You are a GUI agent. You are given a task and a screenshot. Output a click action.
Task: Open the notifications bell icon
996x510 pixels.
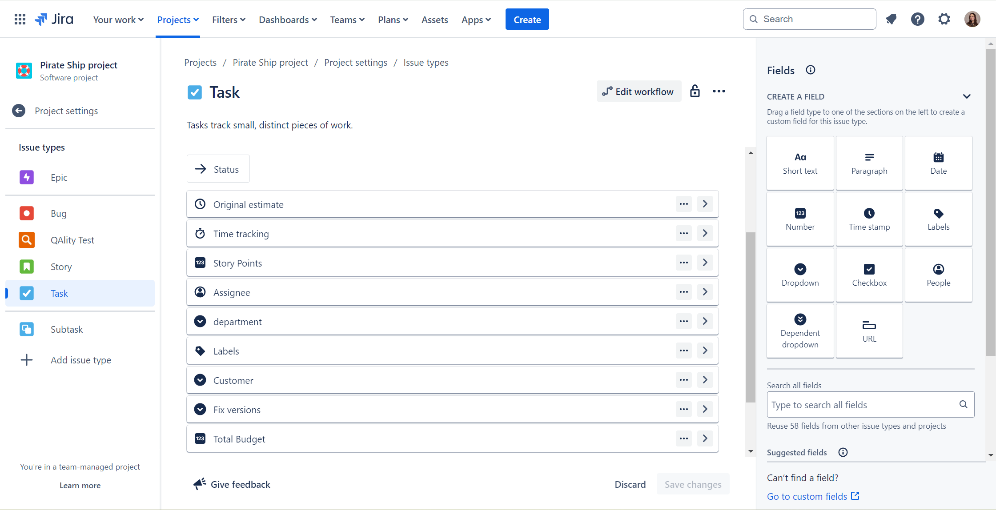(x=891, y=19)
